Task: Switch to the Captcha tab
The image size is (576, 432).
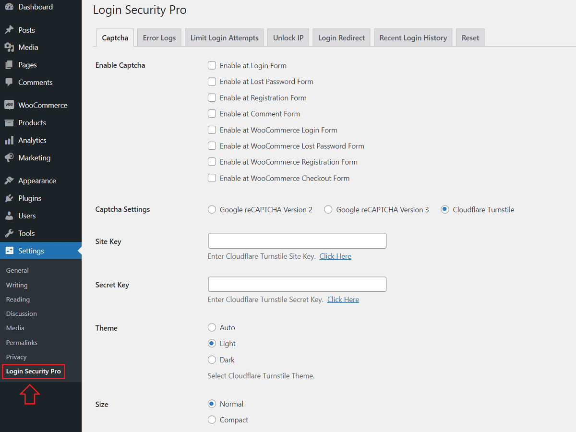Action: tap(115, 38)
